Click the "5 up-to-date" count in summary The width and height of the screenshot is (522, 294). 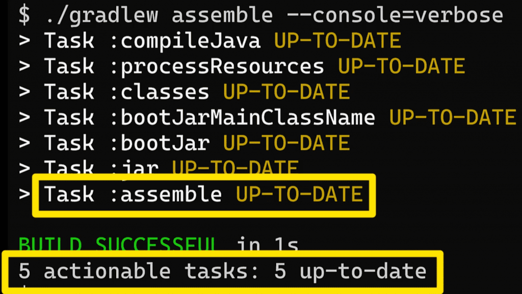350,271
